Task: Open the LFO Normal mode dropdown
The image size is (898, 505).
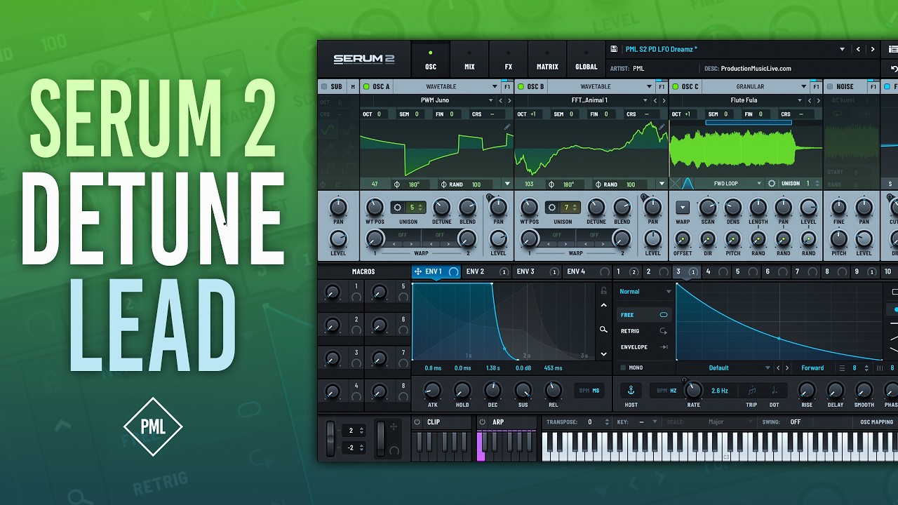Action: click(x=645, y=291)
